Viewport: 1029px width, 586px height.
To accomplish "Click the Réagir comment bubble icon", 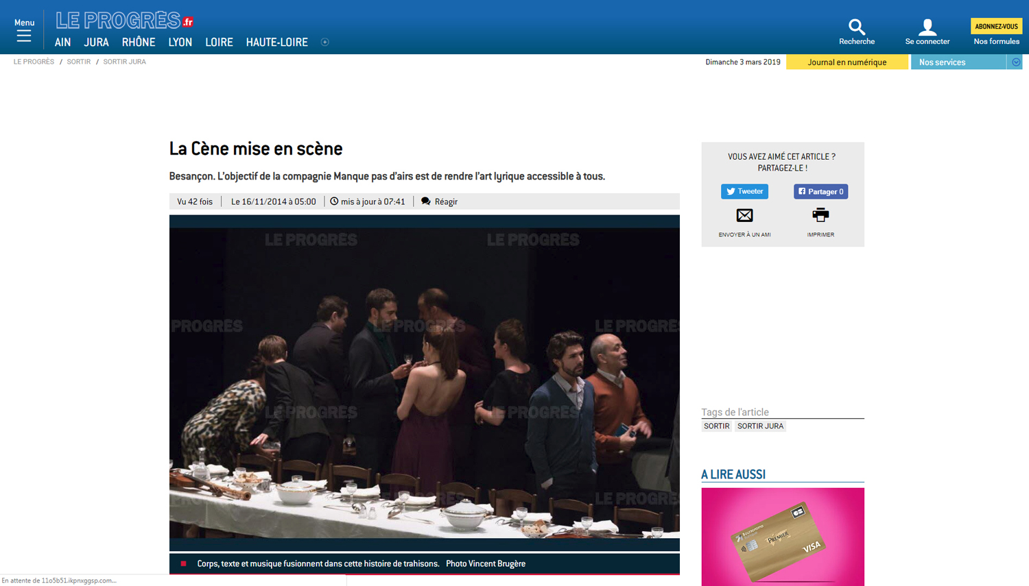I will pyautogui.click(x=426, y=202).
